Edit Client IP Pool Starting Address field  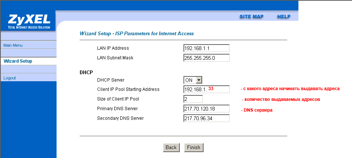[207, 89]
